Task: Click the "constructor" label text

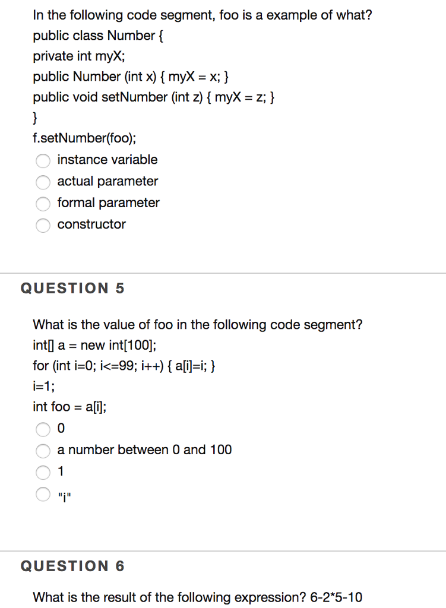Action: [x=91, y=224]
